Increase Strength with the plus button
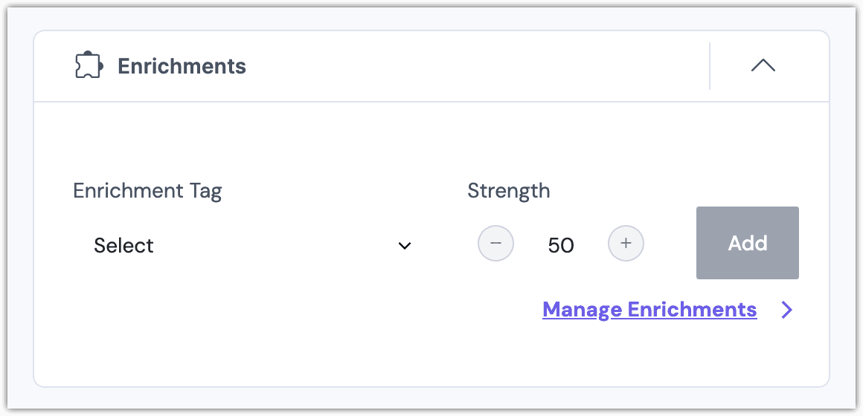 [626, 244]
